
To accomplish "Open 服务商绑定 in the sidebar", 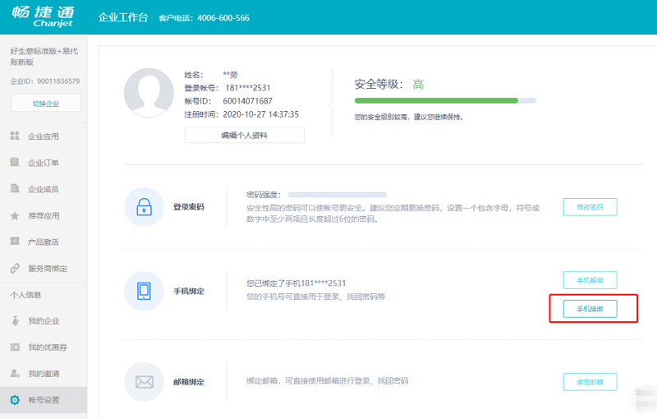I will [x=44, y=268].
